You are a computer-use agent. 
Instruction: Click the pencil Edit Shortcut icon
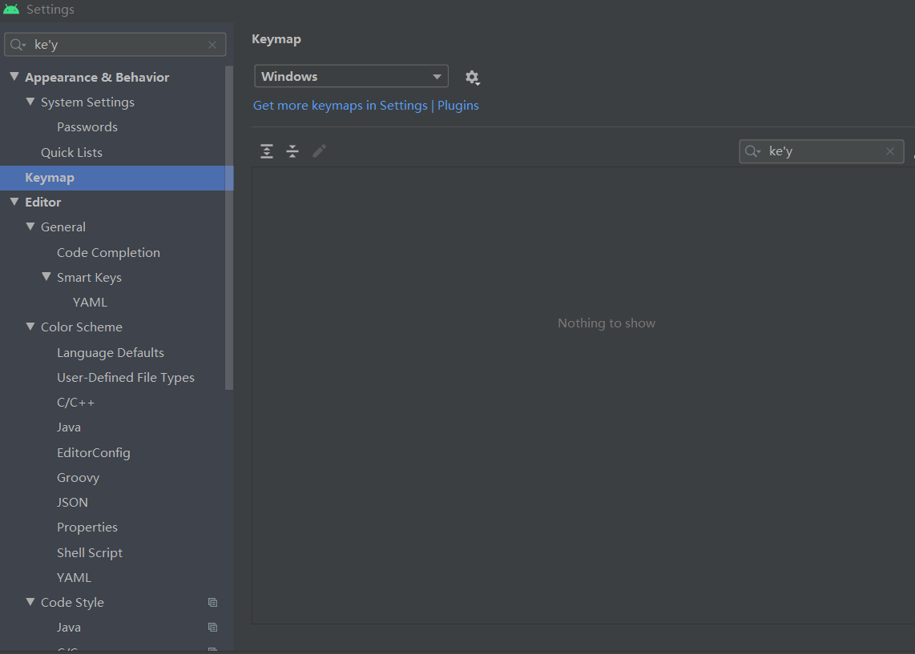tap(319, 151)
